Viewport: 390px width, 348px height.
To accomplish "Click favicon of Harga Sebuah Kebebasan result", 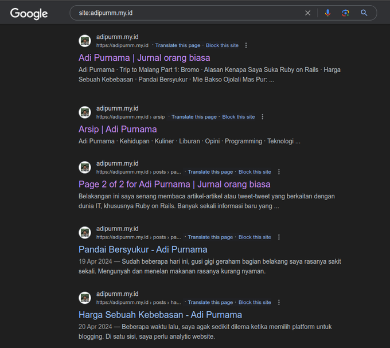I will point(85,298).
